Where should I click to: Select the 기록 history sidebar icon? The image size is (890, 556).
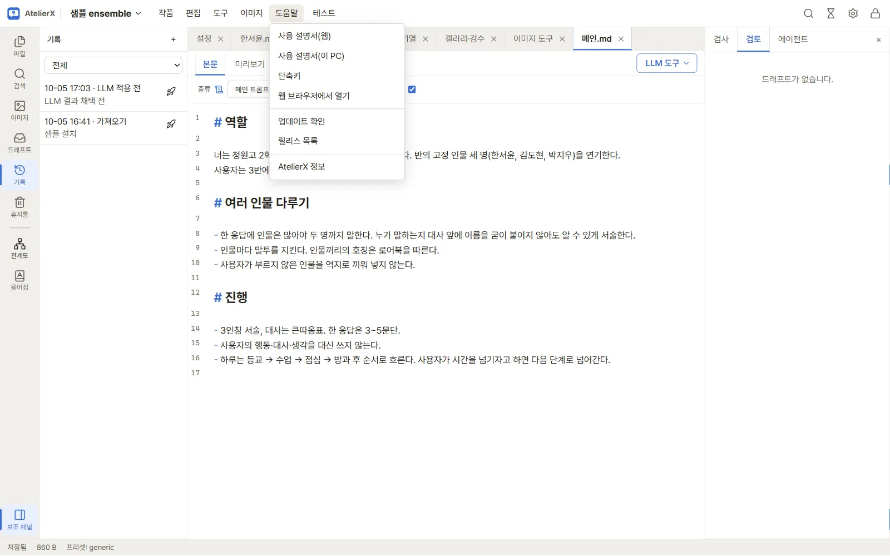coord(19,175)
